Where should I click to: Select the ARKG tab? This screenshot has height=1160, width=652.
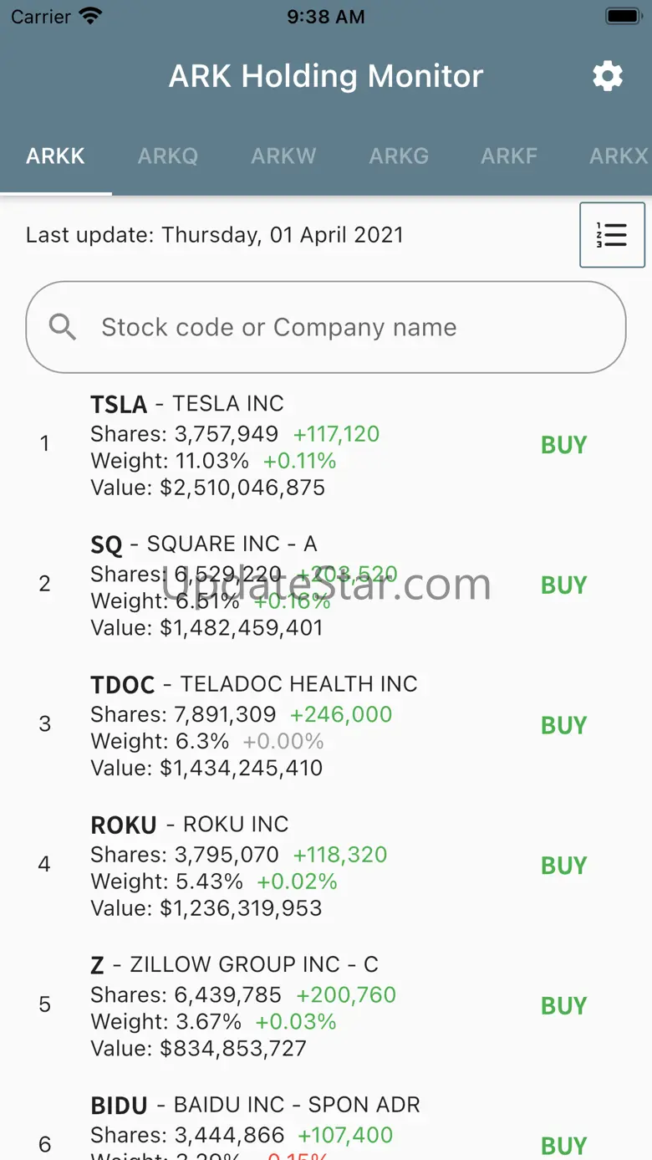[x=399, y=156]
